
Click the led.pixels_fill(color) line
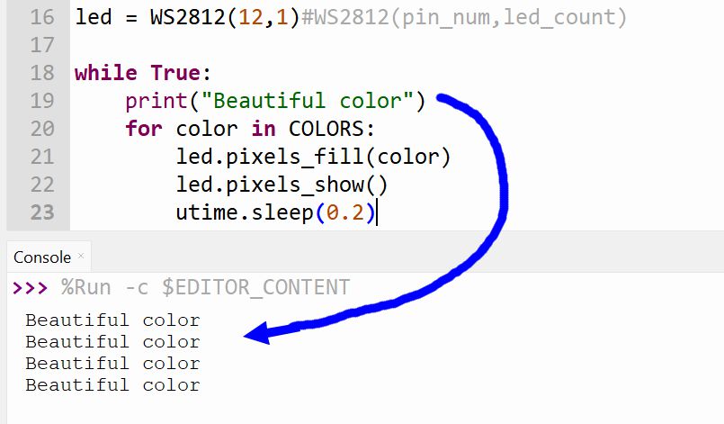(313, 157)
